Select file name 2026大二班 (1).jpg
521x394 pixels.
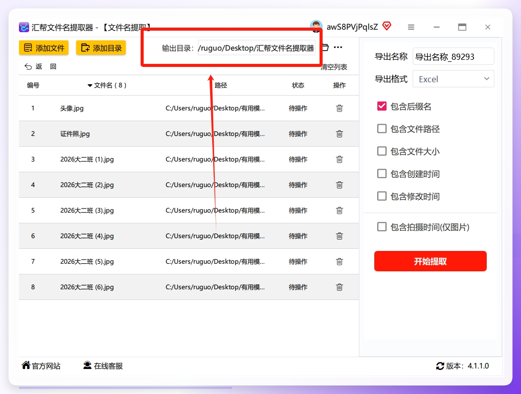(87, 159)
